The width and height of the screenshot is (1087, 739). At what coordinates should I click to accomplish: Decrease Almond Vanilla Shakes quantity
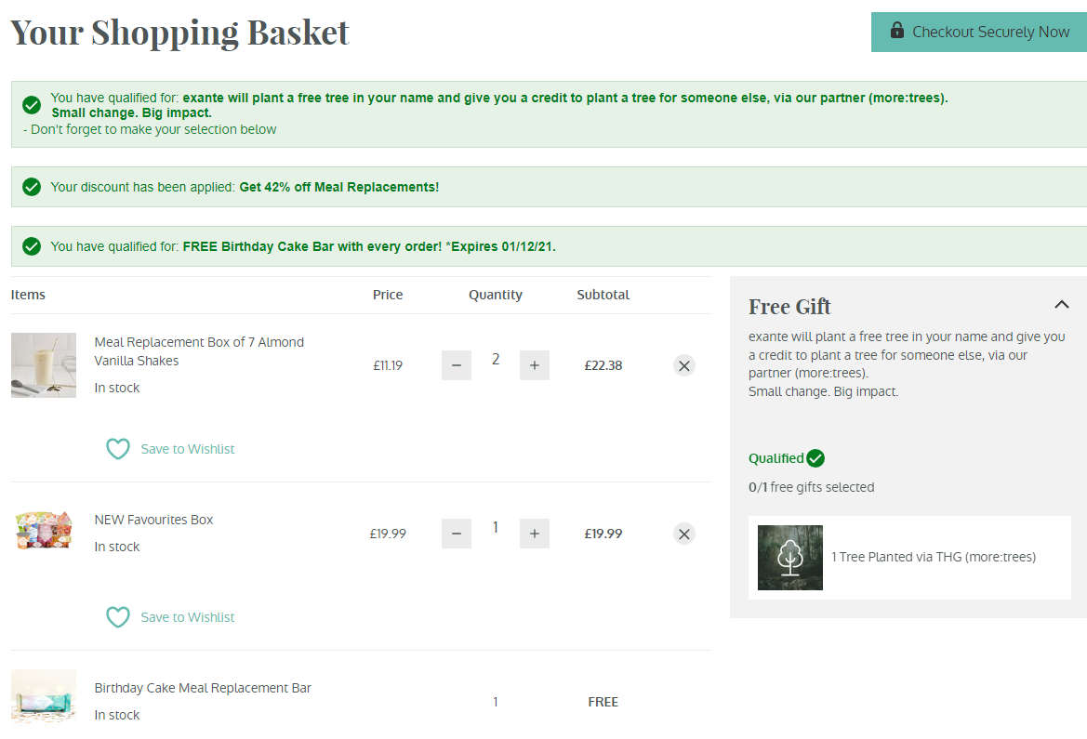[457, 365]
